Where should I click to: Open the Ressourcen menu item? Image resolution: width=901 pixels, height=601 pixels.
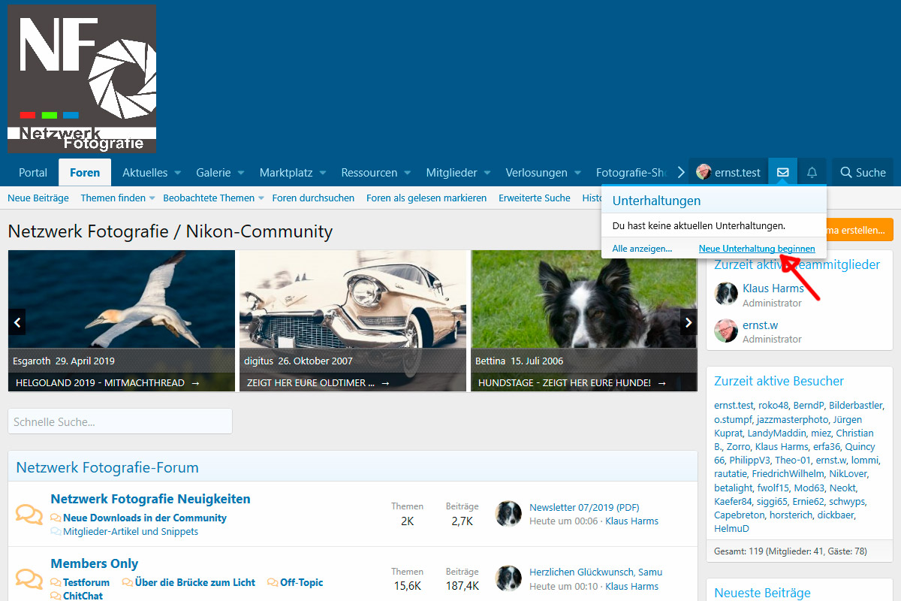pyautogui.click(x=369, y=172)
